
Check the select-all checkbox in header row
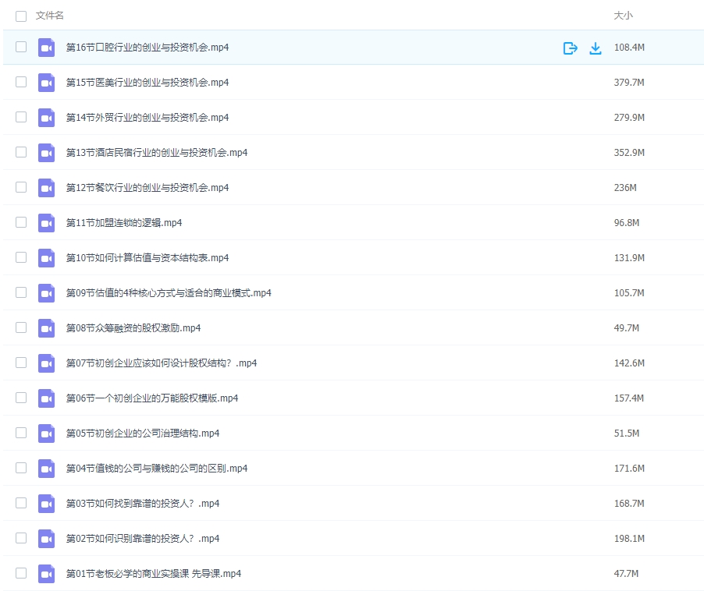21,15
